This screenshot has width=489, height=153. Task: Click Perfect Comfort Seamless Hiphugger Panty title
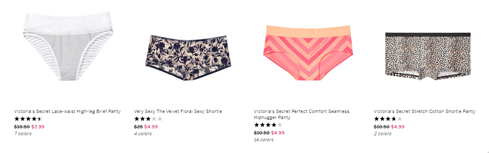pos(302,115)
